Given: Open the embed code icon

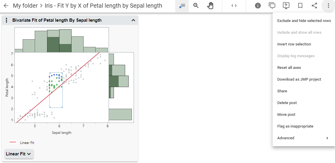Looking at the screenshot, I should tap(234, 6).
